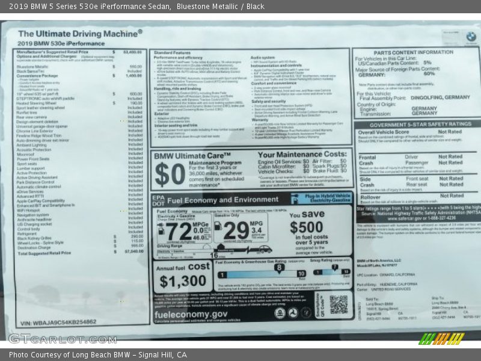
Task: Click the smartphone QR code
Action: click(x=339, y=305)
